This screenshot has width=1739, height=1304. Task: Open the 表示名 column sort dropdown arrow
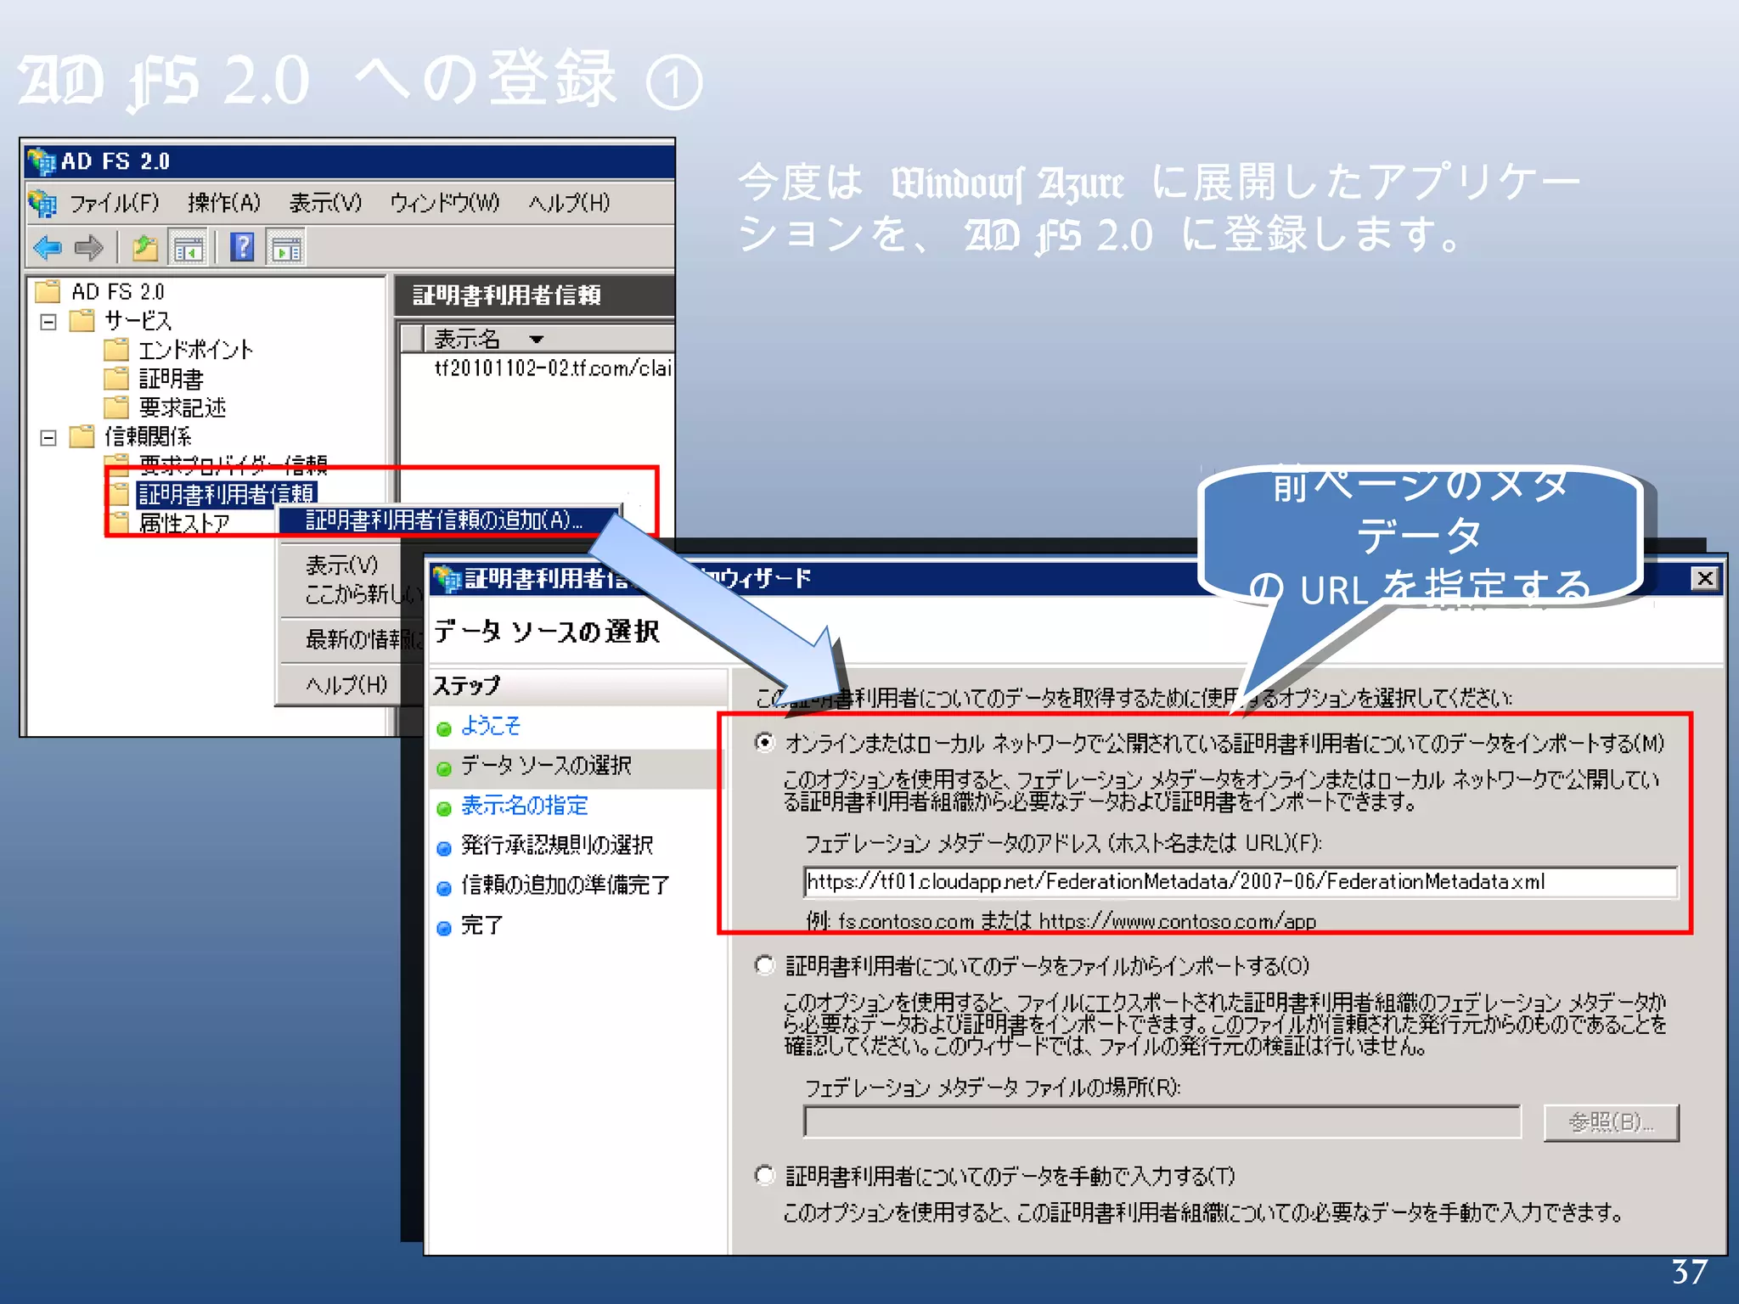coord(536,339)
